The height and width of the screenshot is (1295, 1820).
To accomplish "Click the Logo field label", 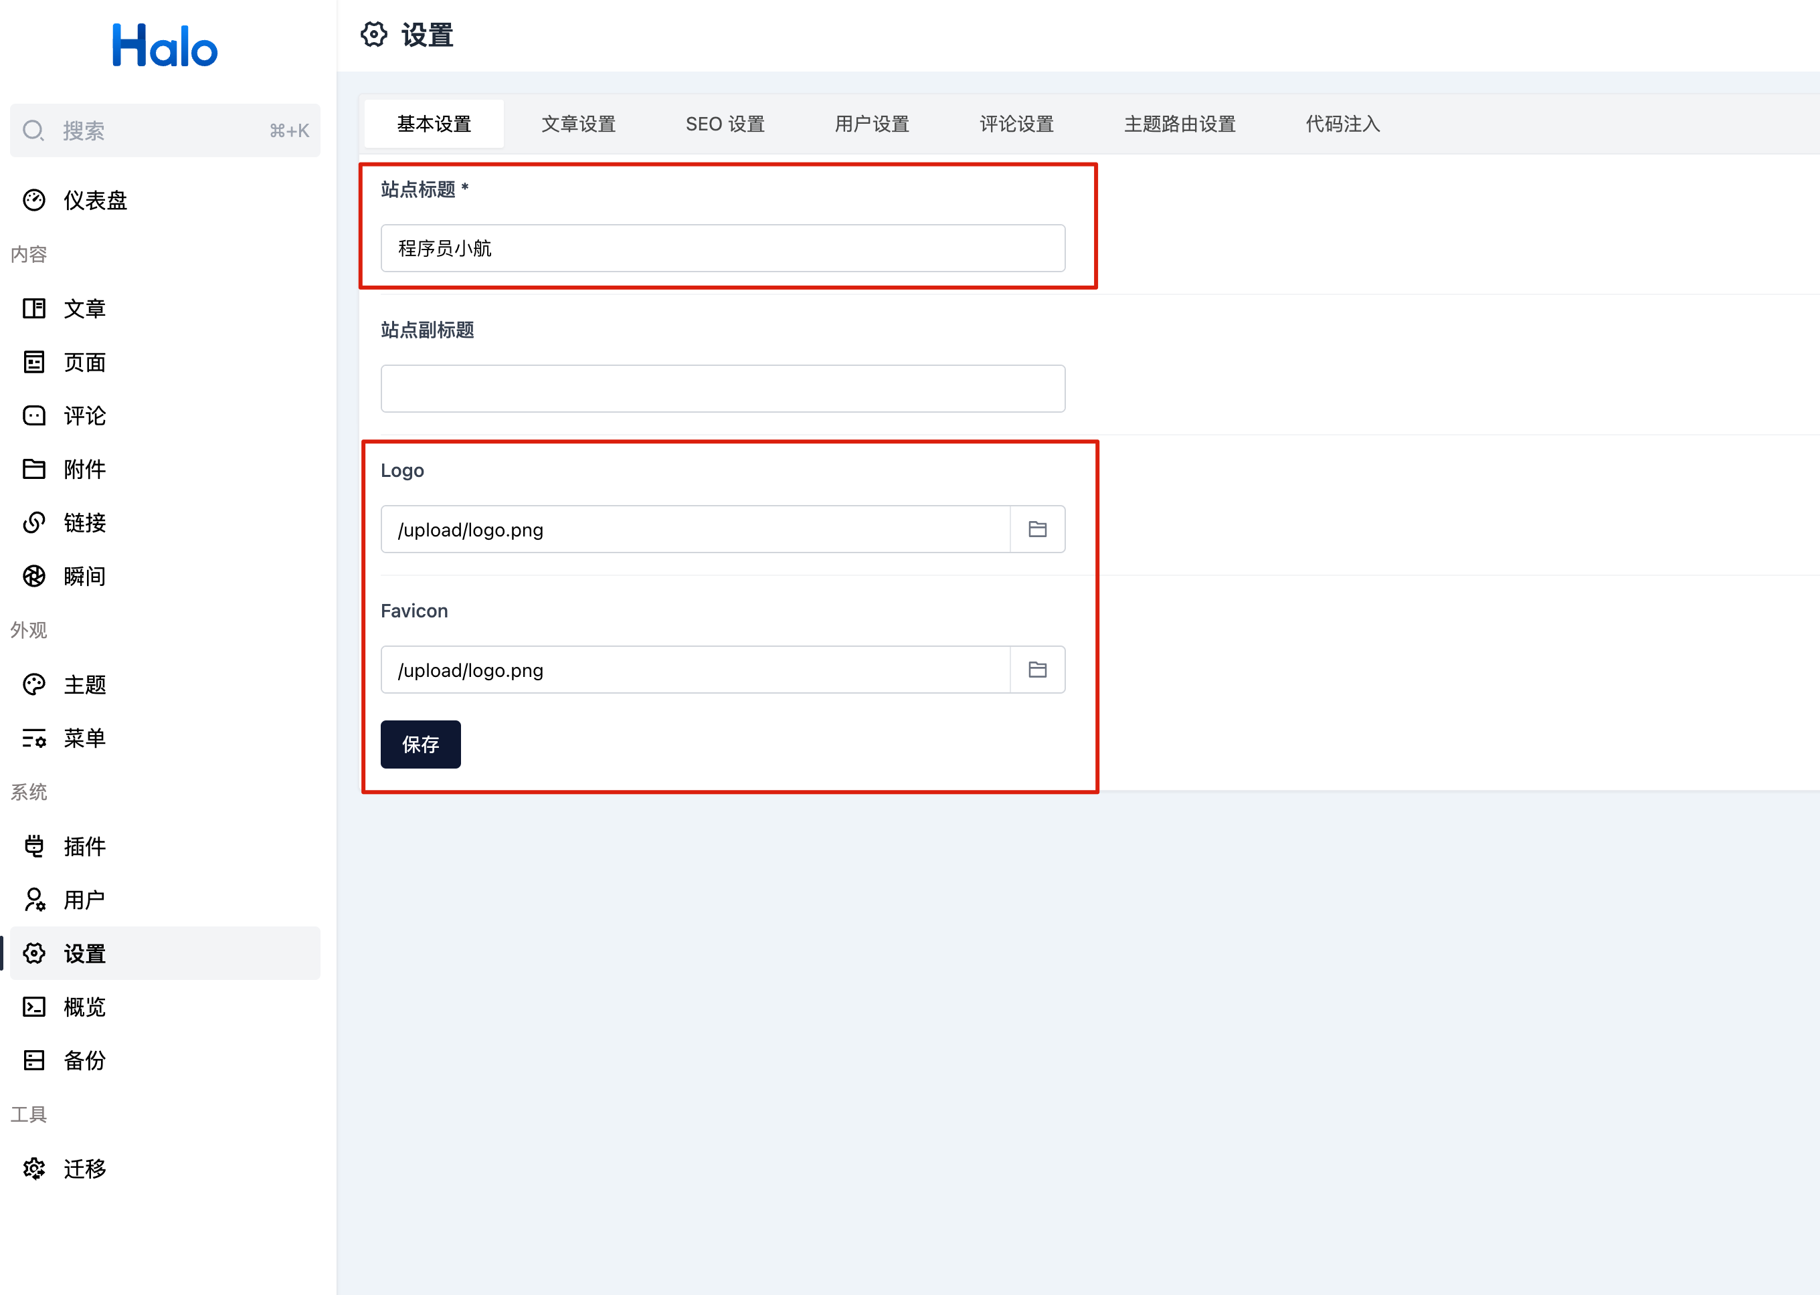I will coord(402,470).
